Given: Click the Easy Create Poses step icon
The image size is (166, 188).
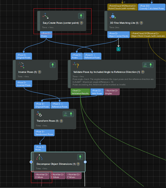Looking at the screenshot, I should pyautogui.click(x=46, y=16).
